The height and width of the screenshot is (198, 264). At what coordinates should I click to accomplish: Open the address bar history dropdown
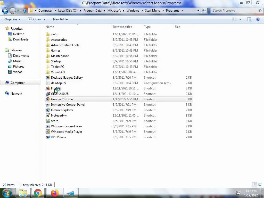click(x=198, y=11)
